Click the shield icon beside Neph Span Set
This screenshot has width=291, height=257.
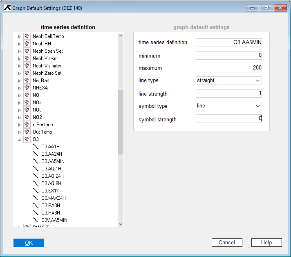click(x=27, y=51)
